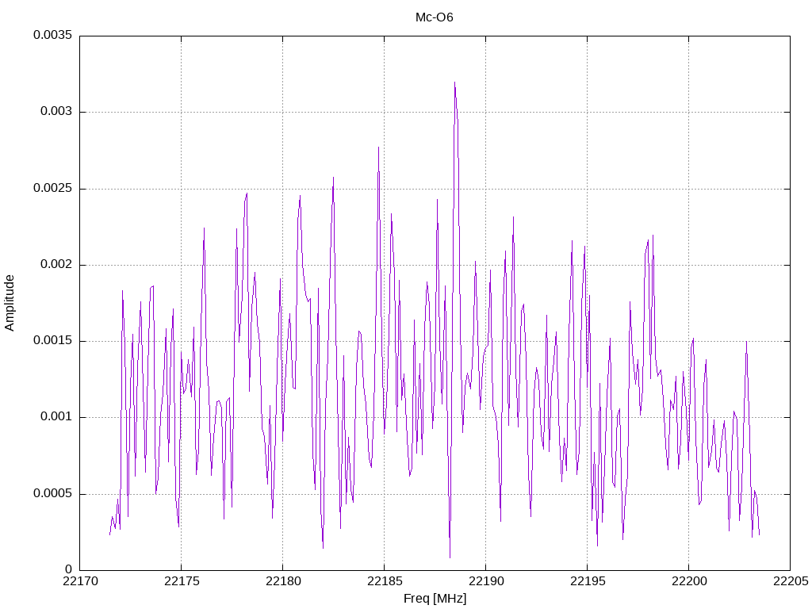Click the 22175 x-axis tick label
The width and height of the screenshot is (812, 609).
(182, 581)
